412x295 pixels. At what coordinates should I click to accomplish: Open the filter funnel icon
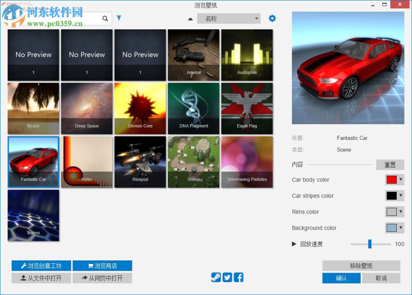(x=119, y=18)
